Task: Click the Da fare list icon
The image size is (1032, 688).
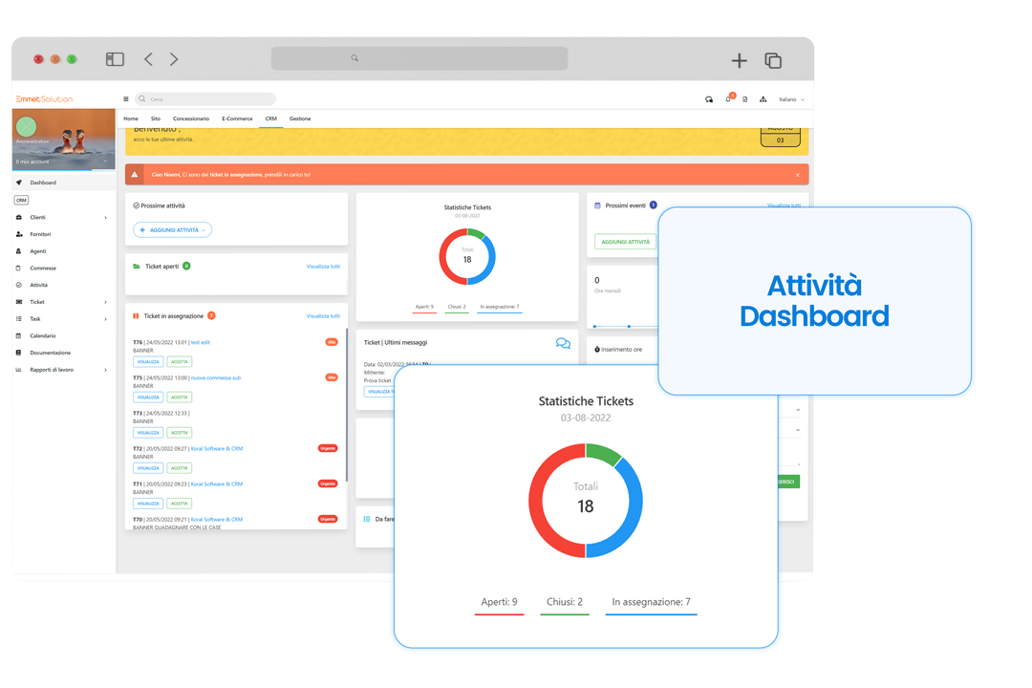Action: pyautogui.click(x=367, y=519)
